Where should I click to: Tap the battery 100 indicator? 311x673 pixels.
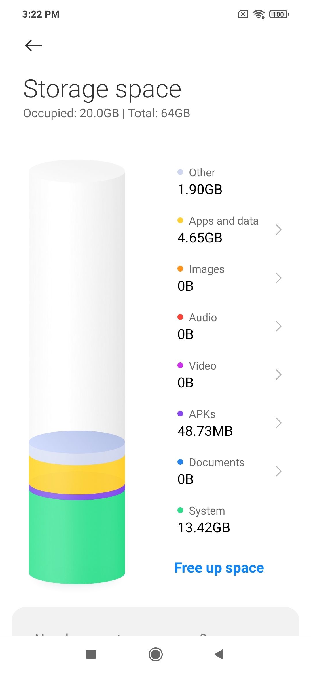click(279, 14)
